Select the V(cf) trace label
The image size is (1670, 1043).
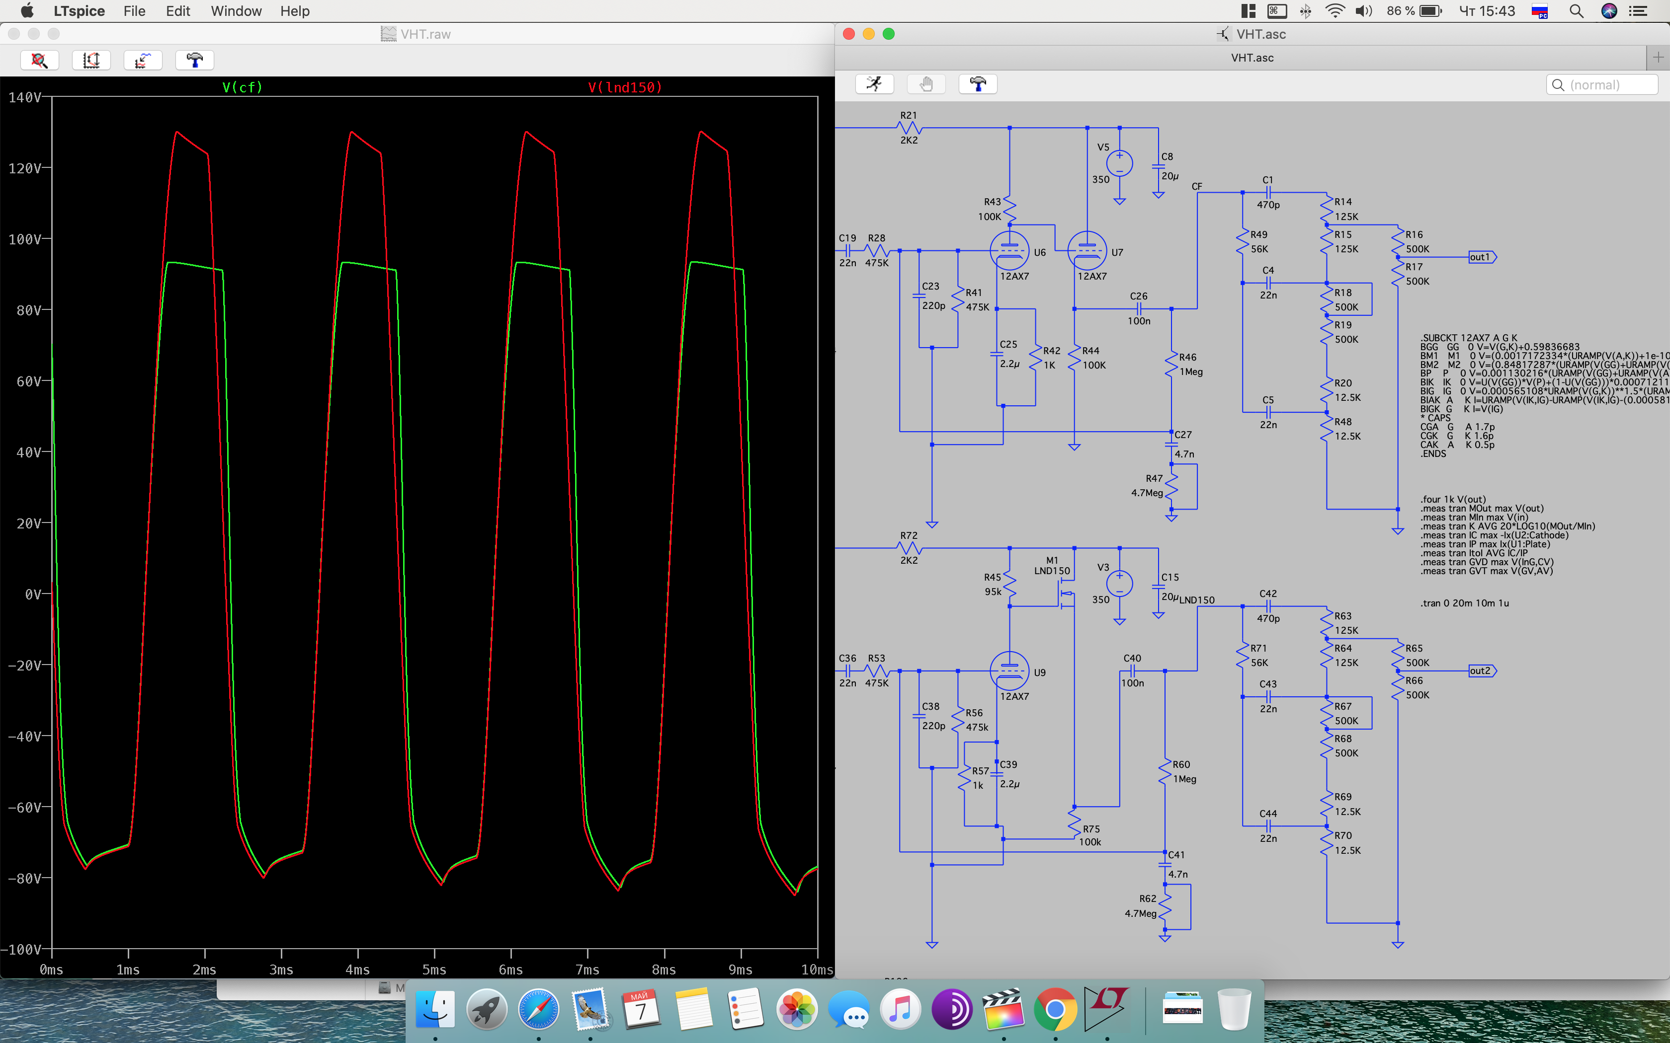click(x=242, y=87)
